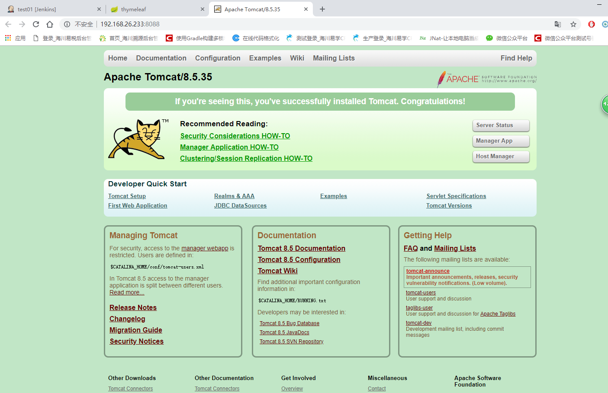Viewport: 608px width, 393px height.
Task: Click the Tomcat cat logo image
Action: [138, 139]
